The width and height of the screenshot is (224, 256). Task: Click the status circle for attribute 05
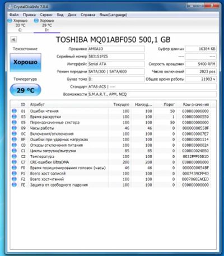14,122
